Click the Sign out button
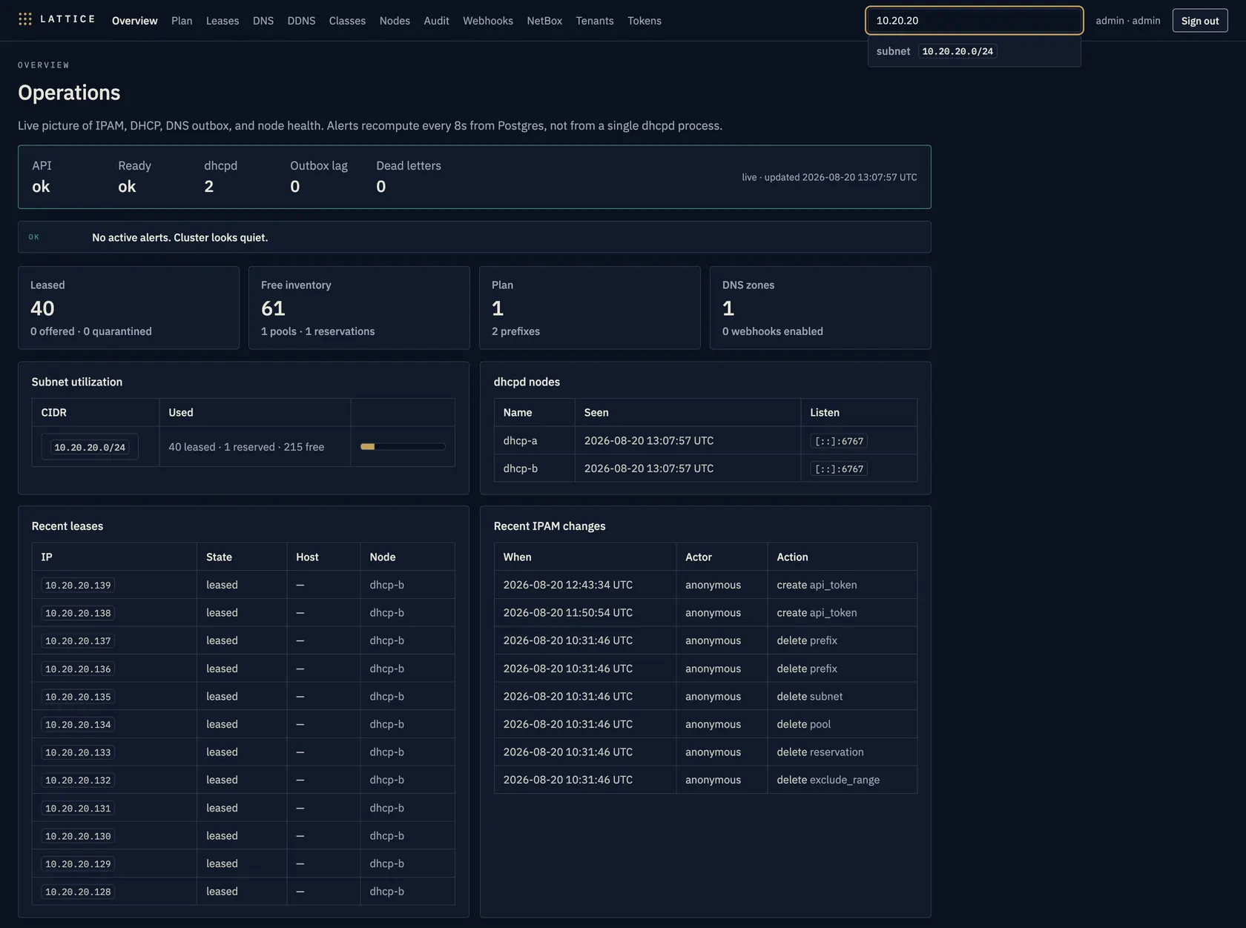The image size is (1246, 928). click(1200, 21)
